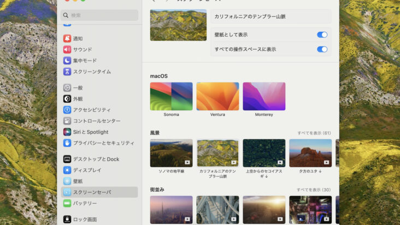This screenshot has height=225, width=400.
Task: Choose the Monterey screensaver thumbnail
Action: point(264,96)
